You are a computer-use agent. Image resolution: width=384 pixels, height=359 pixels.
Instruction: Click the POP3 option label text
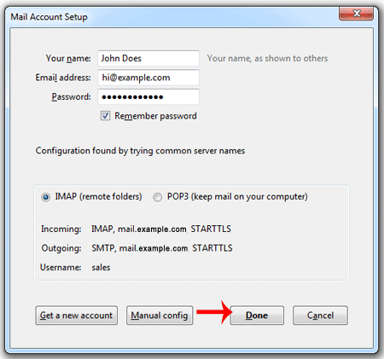point(237,197)
